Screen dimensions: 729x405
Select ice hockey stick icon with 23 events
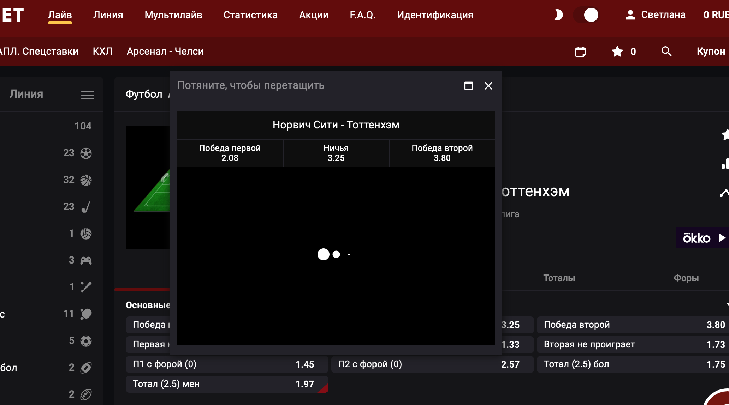click(x=86, y=207)
